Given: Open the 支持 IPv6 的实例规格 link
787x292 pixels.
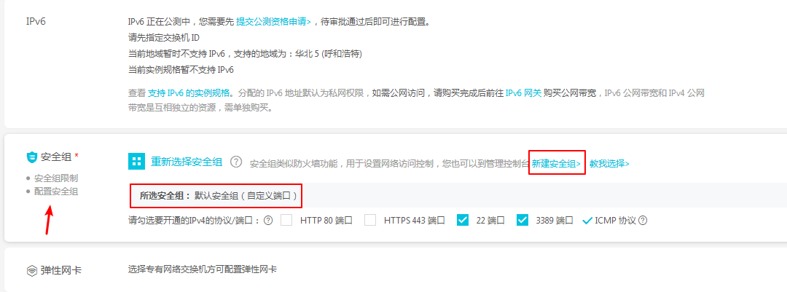Looking at the screenshot, I should point(189,93).
